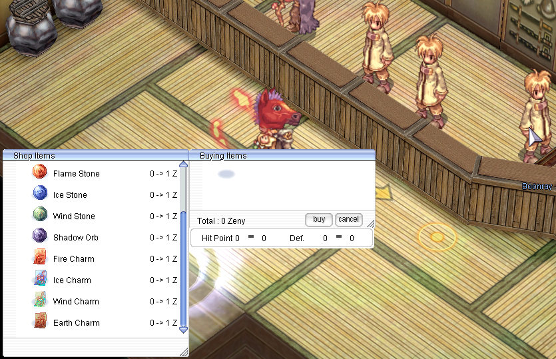This screenshot has height=359, width=556.
Task: Click the Ice Charm icon
Action: click(x=40, y=280)
